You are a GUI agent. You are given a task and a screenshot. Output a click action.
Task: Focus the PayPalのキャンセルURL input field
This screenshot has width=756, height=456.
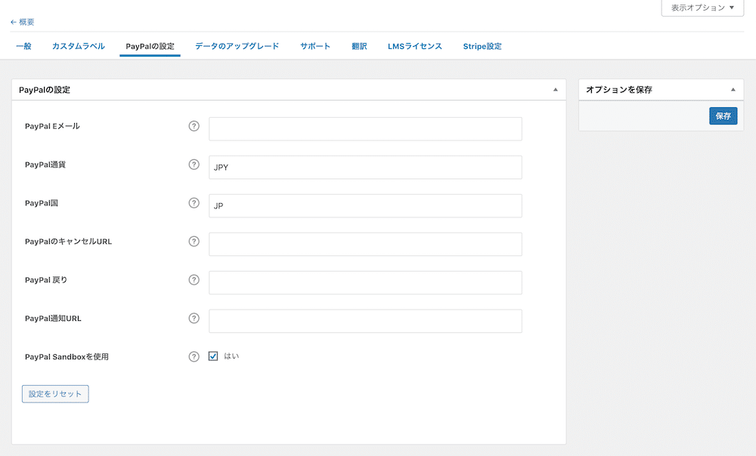click(365, 244)
